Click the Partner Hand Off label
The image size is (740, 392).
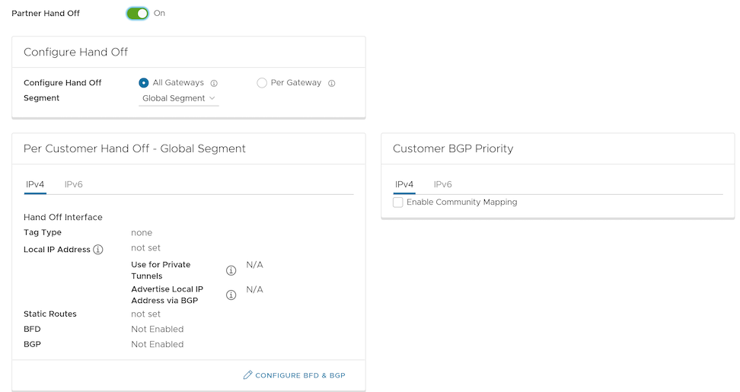tap(46, 14)
